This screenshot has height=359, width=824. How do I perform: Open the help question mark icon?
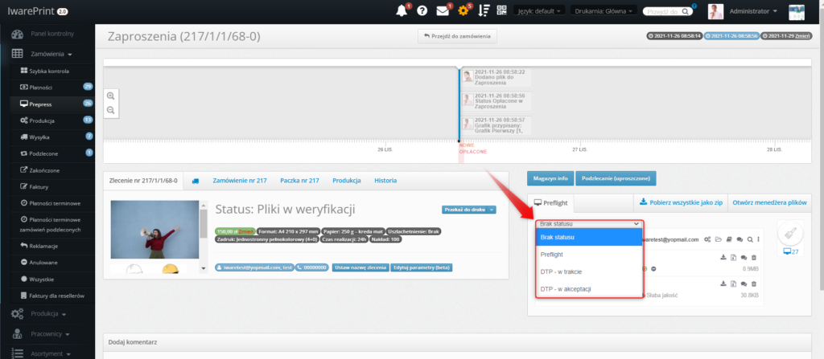click(422, 11)
